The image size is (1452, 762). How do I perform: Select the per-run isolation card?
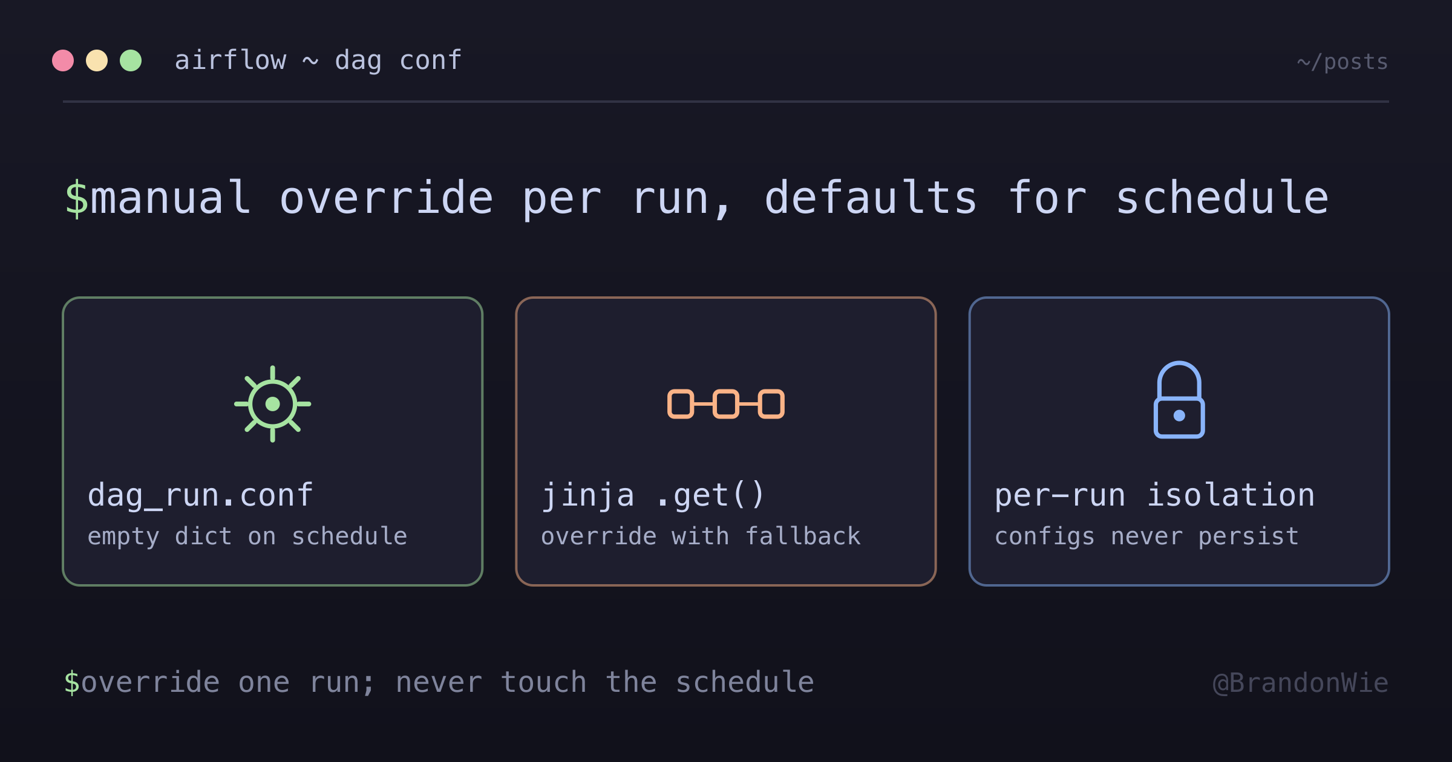point(1179,441)
